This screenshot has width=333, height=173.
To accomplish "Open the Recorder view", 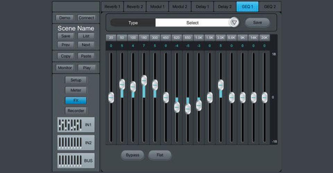I will coord(76,111).
